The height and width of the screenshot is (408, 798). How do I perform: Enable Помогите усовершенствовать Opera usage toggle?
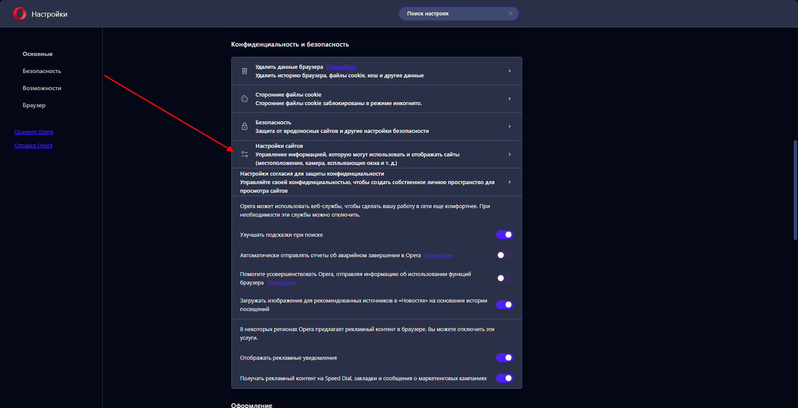(505, 278)
